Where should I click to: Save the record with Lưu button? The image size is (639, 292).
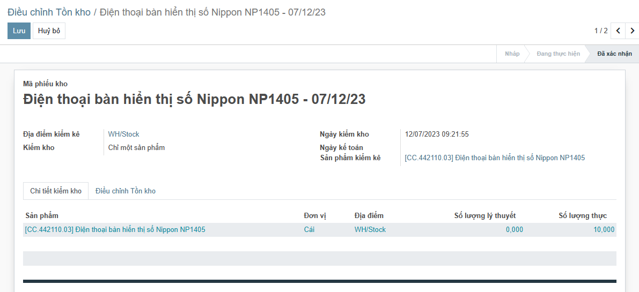pos(19,31)
